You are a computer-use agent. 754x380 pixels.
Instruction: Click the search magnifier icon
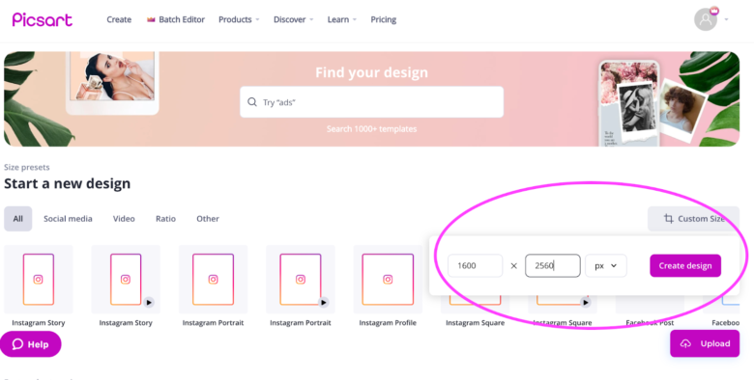pyautogui.click(x=252, y=101)
